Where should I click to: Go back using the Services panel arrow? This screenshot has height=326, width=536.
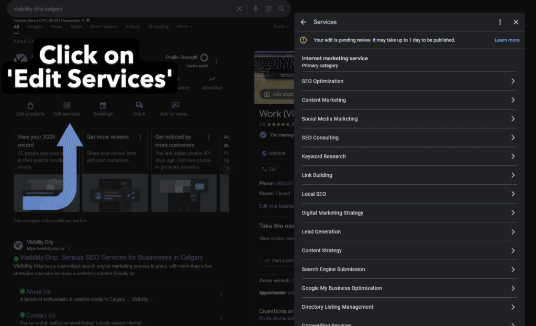click(303, 22)
